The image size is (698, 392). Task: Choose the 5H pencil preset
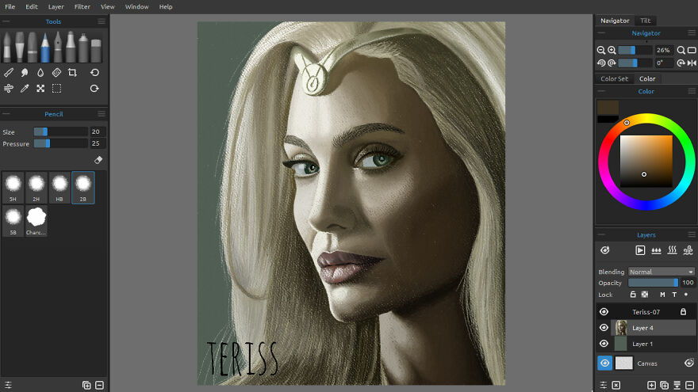[x=13, y=188]
